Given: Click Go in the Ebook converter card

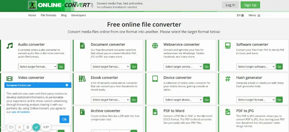Looking at the screenshot, I should tap(134, 100).
